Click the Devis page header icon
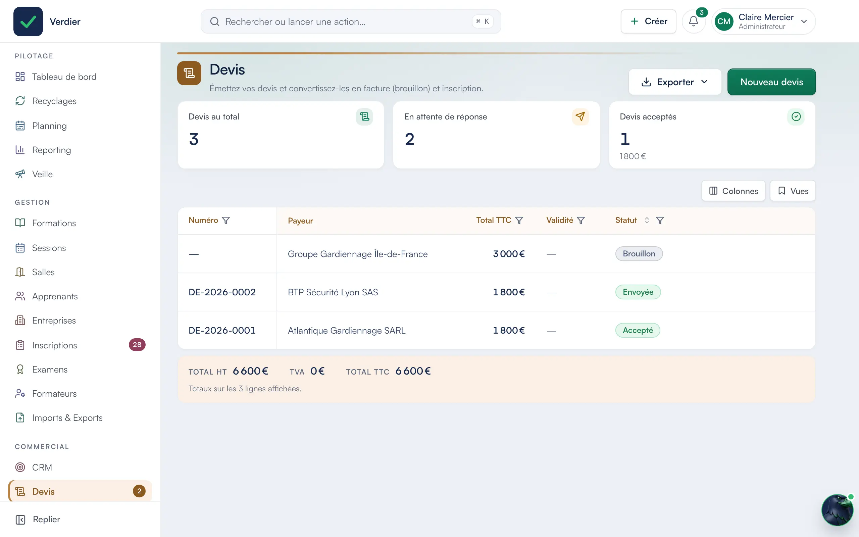 pos(189,73)
